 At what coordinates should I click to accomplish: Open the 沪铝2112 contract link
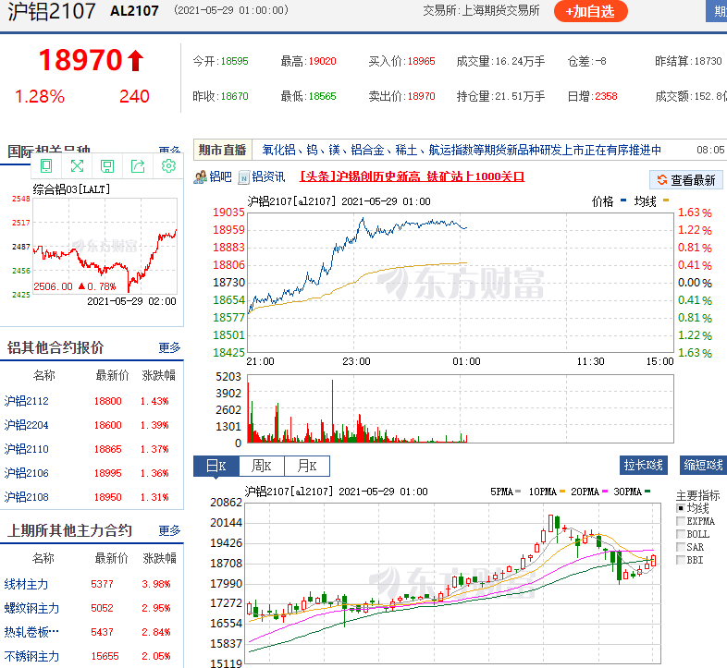click(x=27, y=401)
